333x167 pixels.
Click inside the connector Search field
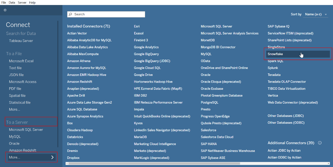pos(108,14)
